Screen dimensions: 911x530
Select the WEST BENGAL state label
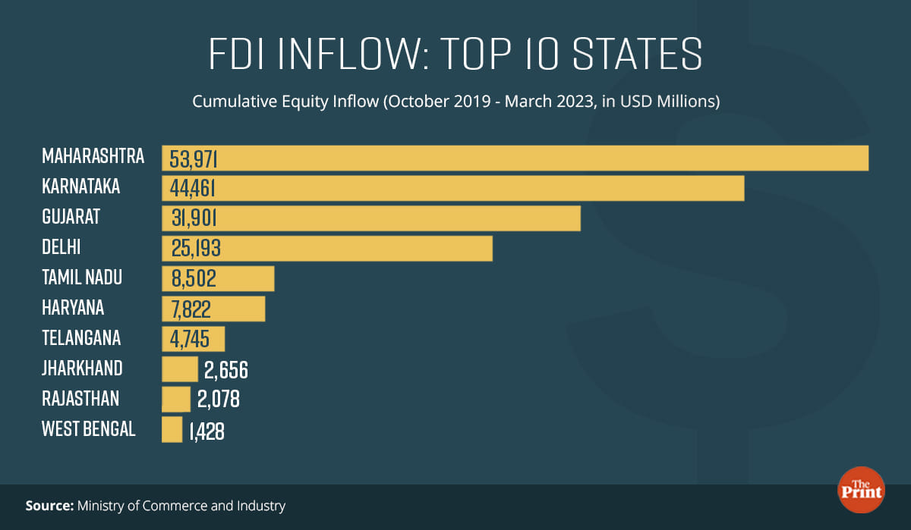click(x=89, y=429)
